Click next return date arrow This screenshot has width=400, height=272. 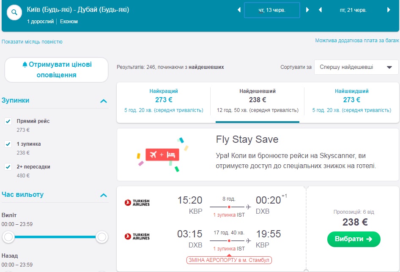(389, 10)
